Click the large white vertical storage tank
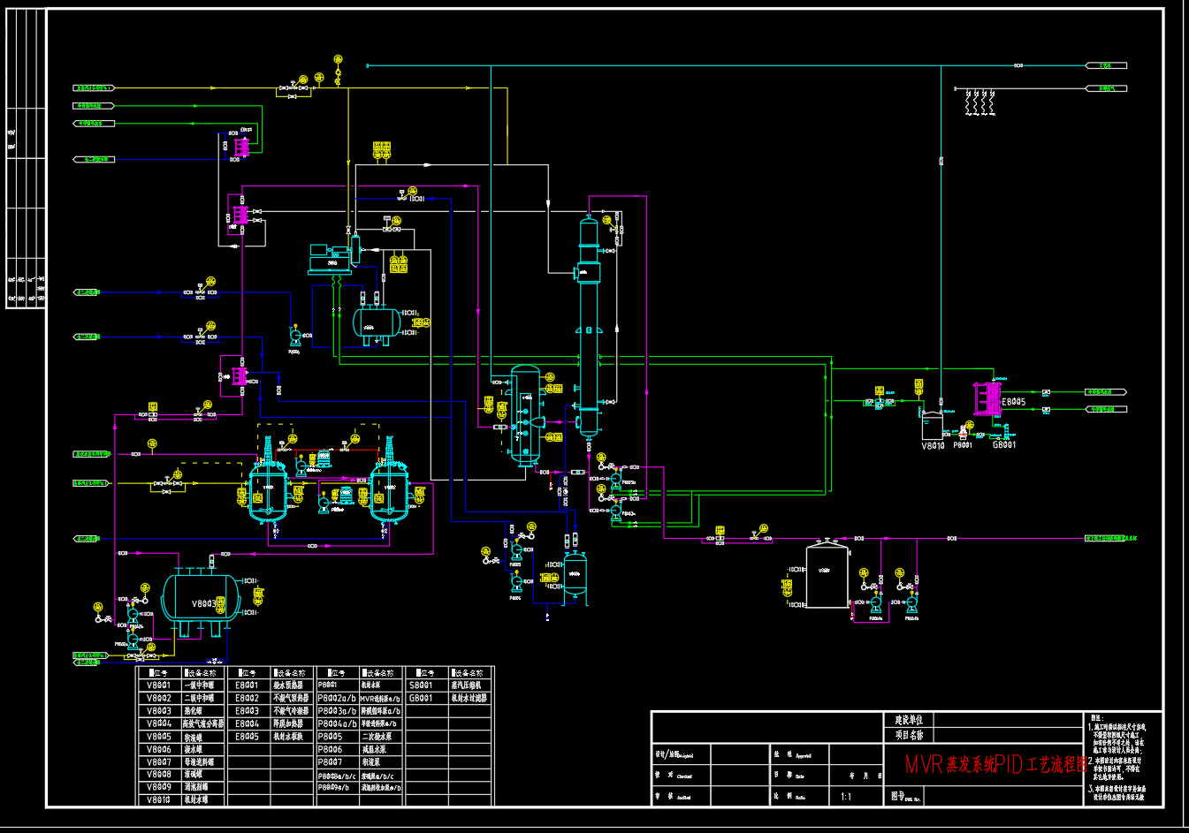1189x833 pixels. coord(827,576)
